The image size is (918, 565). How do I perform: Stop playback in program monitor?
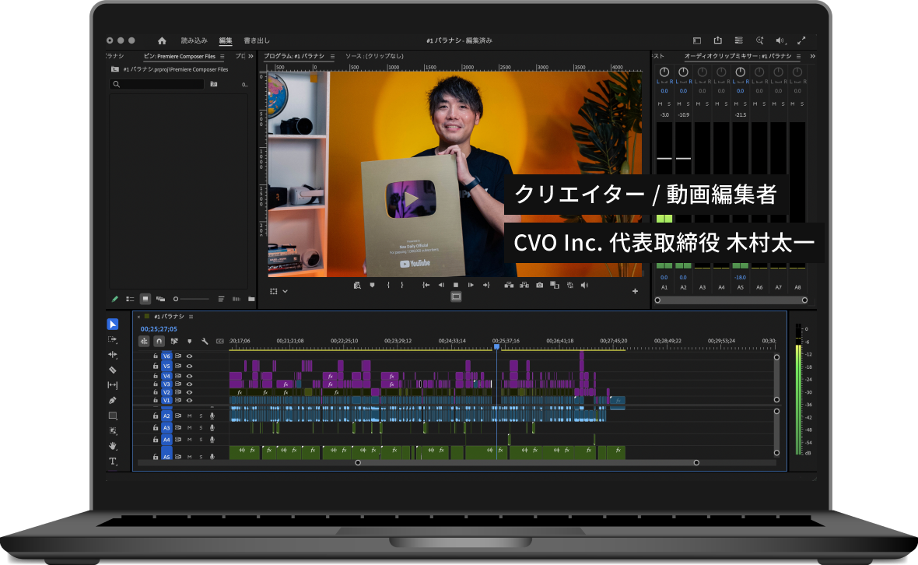point(456,285)
